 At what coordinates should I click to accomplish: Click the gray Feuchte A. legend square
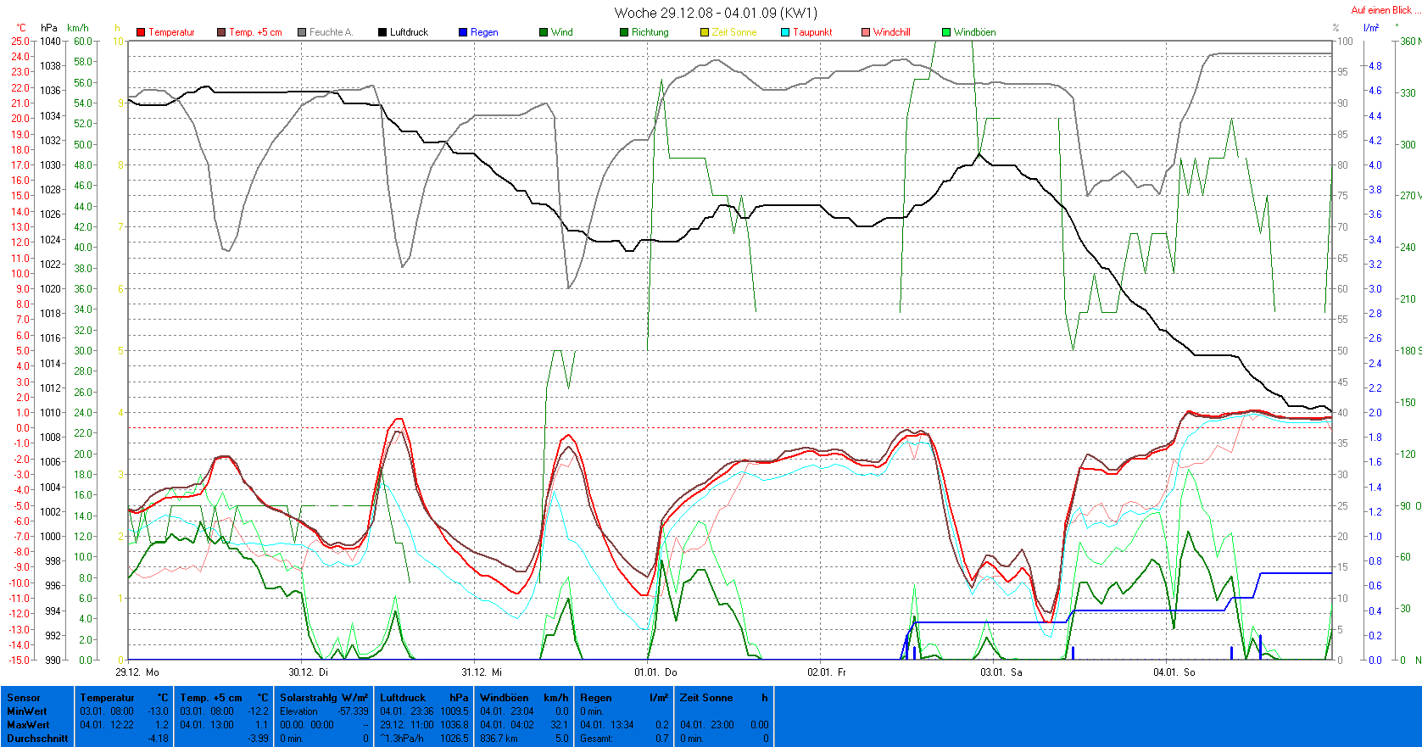point(302,32)
